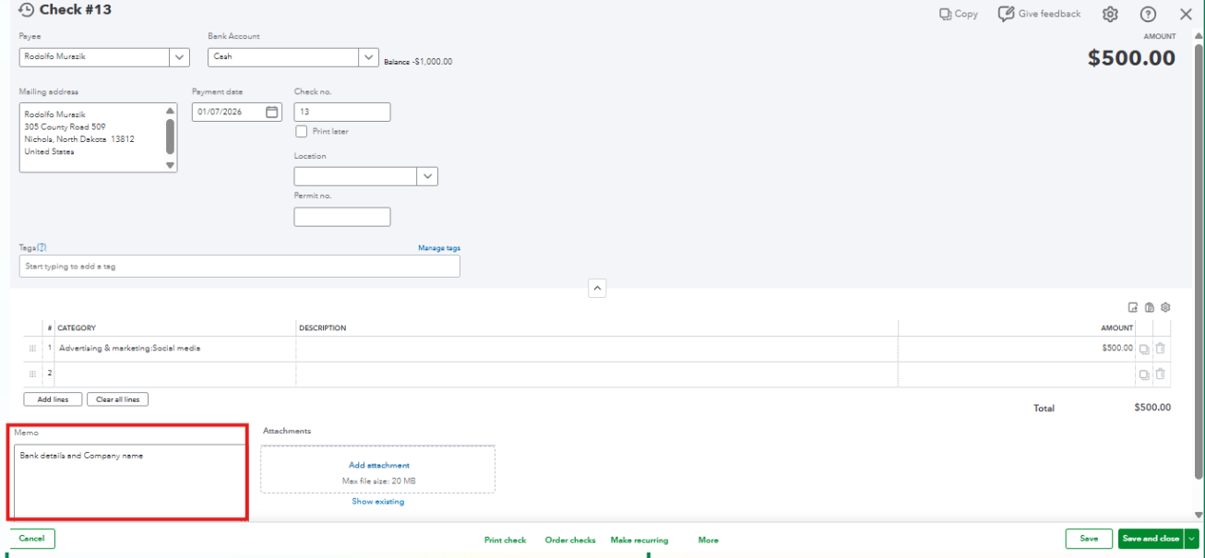Click into the Permit no. field
Viewport: 1205px width, 558px height.
[341, 217]
